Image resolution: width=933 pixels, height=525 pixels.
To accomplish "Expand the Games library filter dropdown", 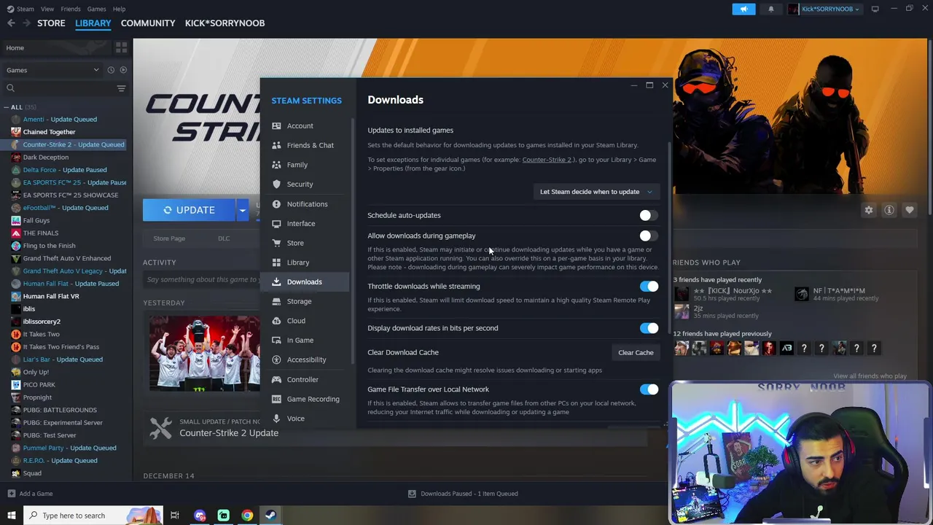I will coord(52,70).
